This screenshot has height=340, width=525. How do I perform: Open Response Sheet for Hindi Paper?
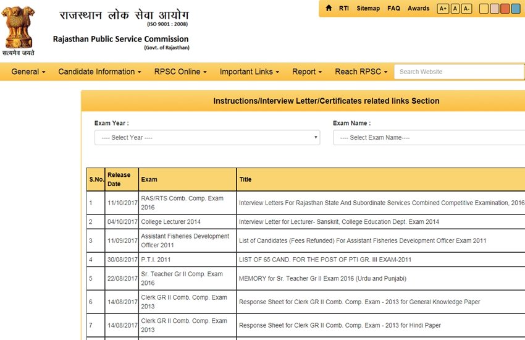click(x=340, y=325)
